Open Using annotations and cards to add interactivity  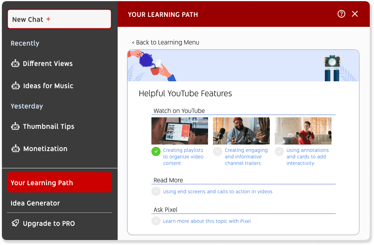click(x=307, y=157)
